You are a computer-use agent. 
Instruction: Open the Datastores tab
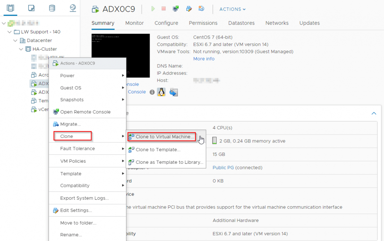click(241, 23)
